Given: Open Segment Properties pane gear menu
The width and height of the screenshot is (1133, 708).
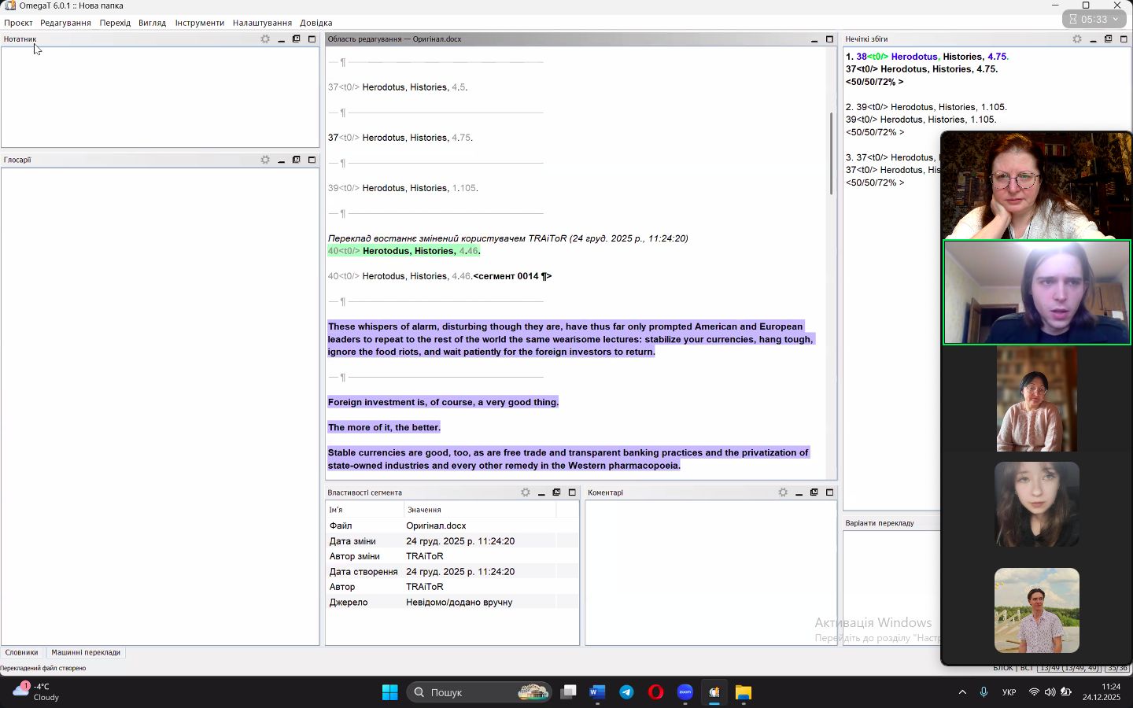Looking at the screenshot, I should [526, 492].
